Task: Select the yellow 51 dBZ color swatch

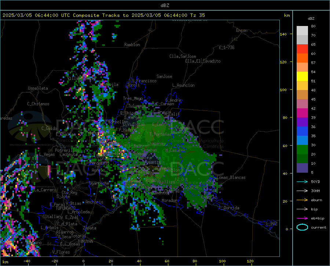Action: tap(302, 76)
